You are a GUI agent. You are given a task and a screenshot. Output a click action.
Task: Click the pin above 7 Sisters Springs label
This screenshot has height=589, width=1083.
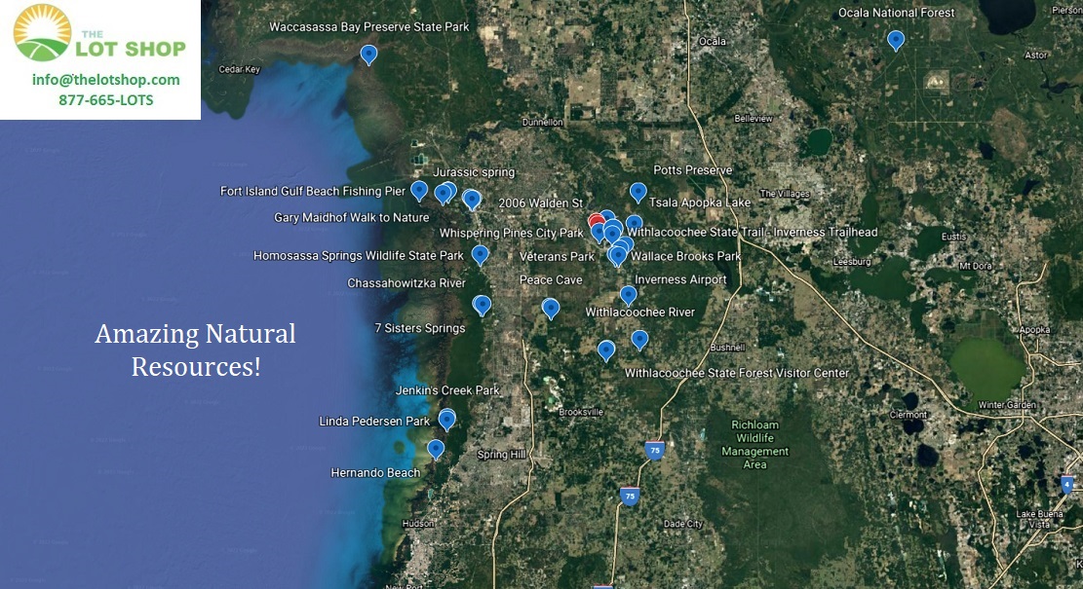pos(482,305)
